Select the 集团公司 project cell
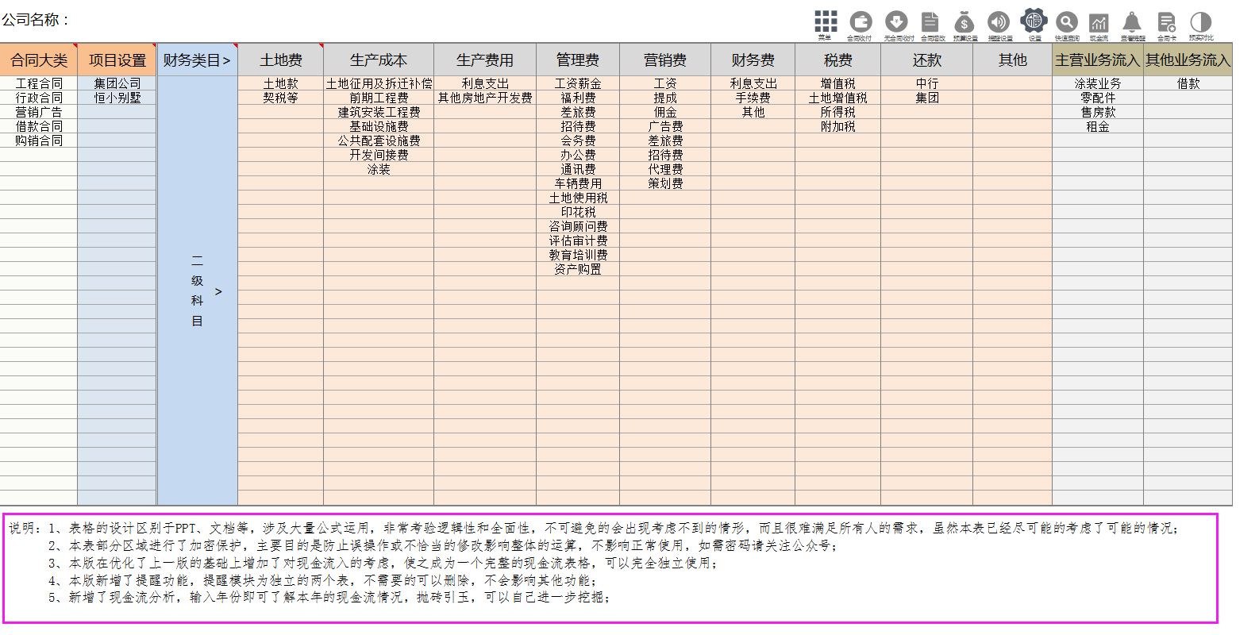The width and height of the screenshot is (1259, 635). coord(117,83)
